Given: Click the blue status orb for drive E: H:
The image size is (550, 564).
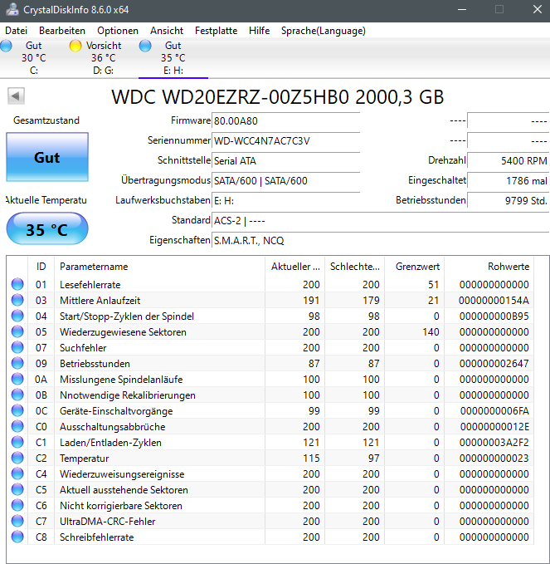Looking at the screenshot, I should (x=145, y=46).
